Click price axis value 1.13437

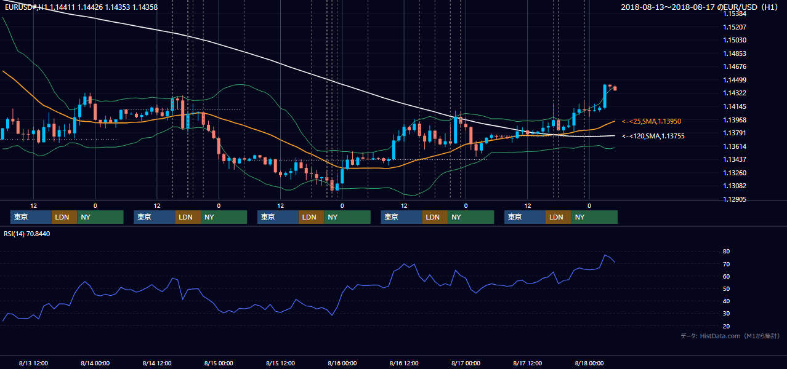[x=735, y=159]
